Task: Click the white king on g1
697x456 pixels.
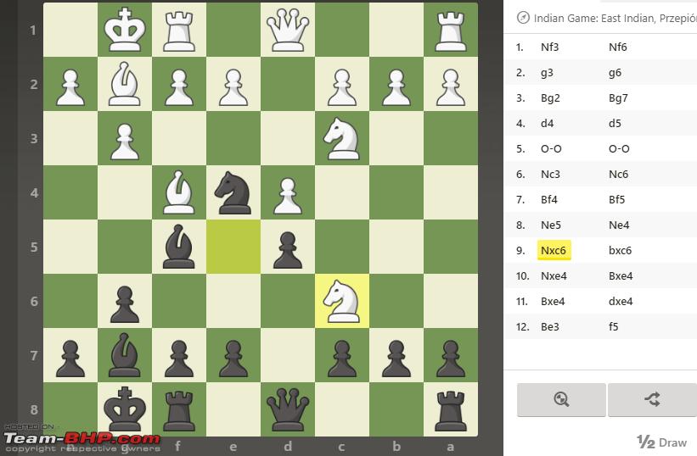Action: pyautogui.click(x=125, y=30)
